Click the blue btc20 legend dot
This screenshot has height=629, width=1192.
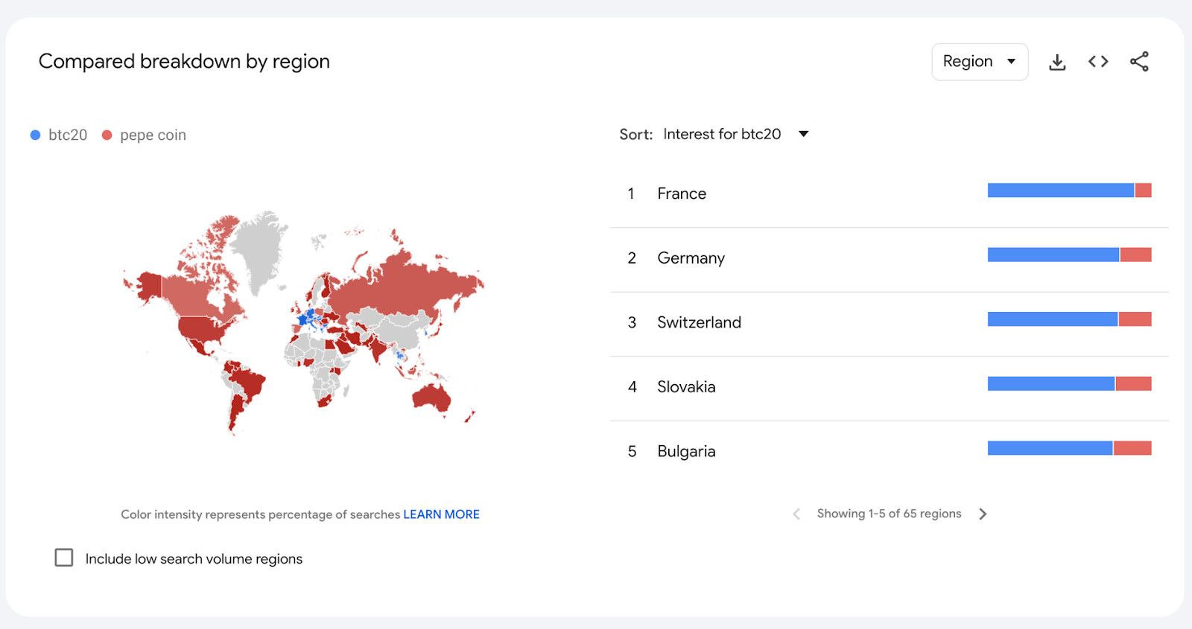pyautogui.click(x=34, y=135)
